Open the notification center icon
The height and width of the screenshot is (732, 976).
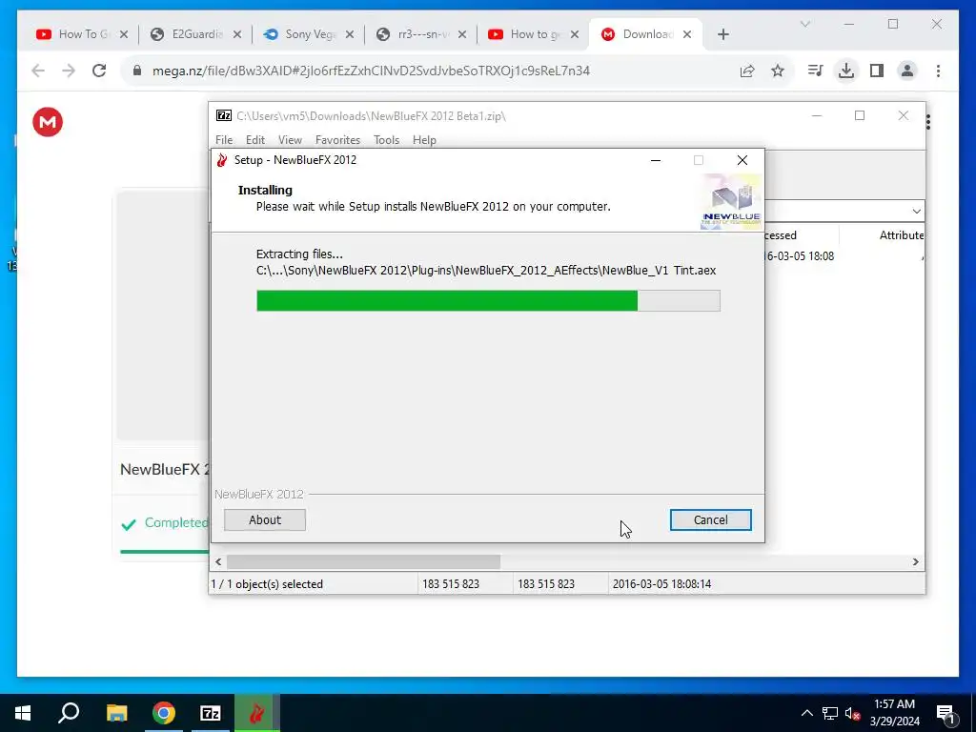(945, 713)
